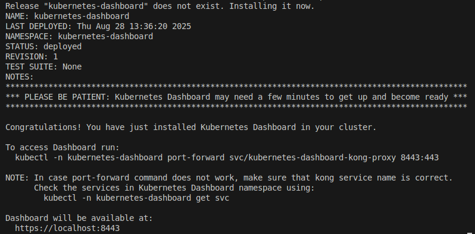Click the LAST DEPLOYED timestamp text
Image resolution: width=475 pixels, height=234 pixels.
click(x=134, y=26)
